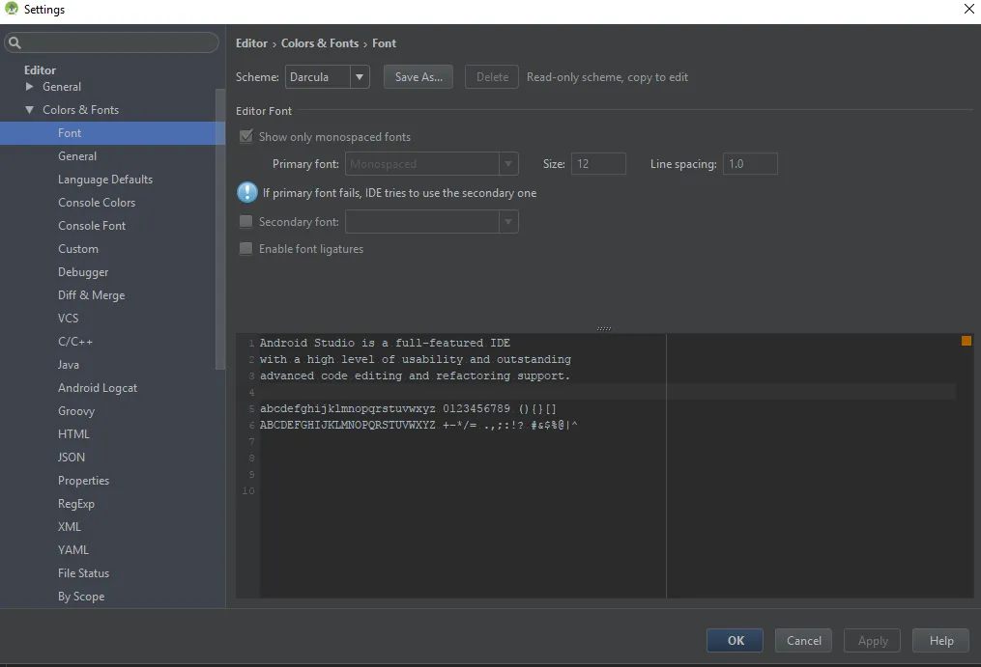This screenshot has height=667, width=981.
Task: Collapse the Colors & Fonts tree node
Action: click(29, 109)
